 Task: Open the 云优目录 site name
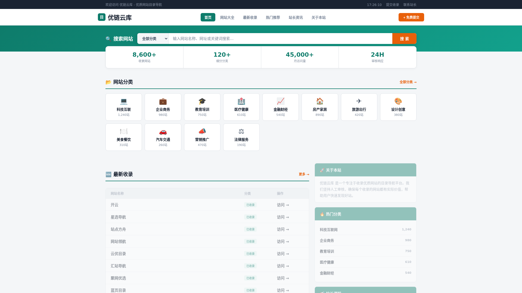point(118,254)
